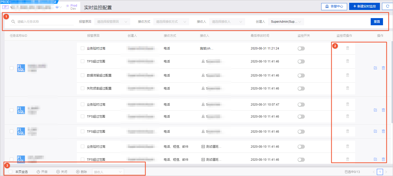This screenshot has height=176, width=393.
Task: Tick checkbox of 业务延时过高 modified 11:21:24
Action: [x=83, y=48]
